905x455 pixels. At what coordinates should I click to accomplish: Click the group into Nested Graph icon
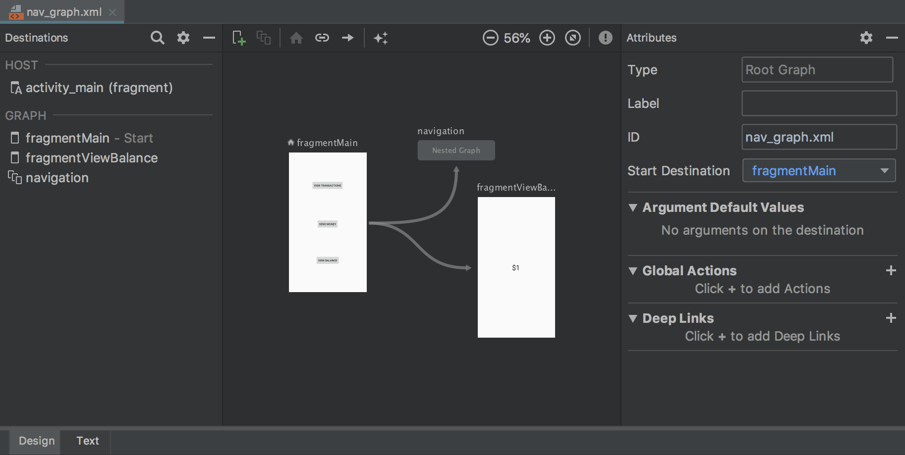(x=263, y=38)
